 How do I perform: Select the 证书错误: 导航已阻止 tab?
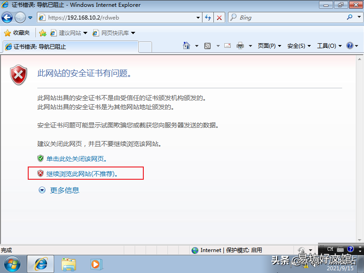71,47
